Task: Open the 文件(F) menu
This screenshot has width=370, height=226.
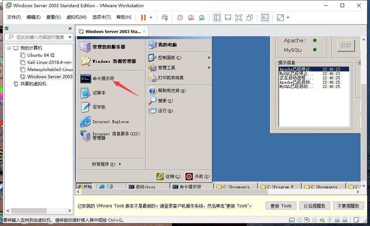Action: point(14,17)
